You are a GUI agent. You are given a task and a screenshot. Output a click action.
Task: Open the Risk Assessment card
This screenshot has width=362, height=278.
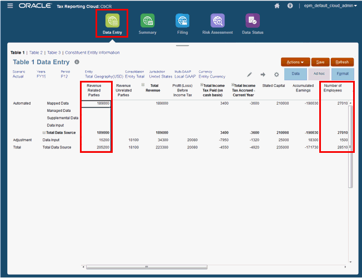click(218, 24)
